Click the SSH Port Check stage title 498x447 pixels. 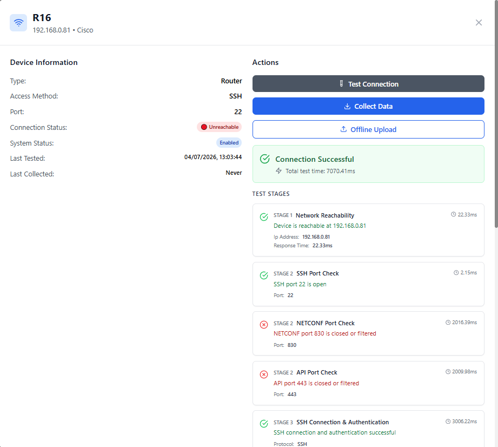point(317,273)
